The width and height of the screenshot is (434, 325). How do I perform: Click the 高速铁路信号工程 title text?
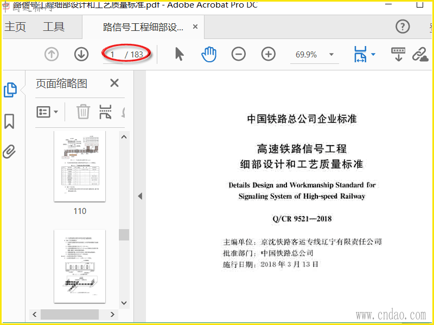click(302, 148)
